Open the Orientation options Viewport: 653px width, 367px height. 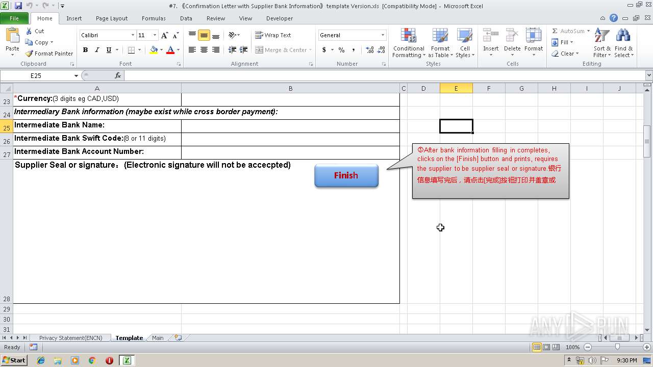(x=234, y=35)
